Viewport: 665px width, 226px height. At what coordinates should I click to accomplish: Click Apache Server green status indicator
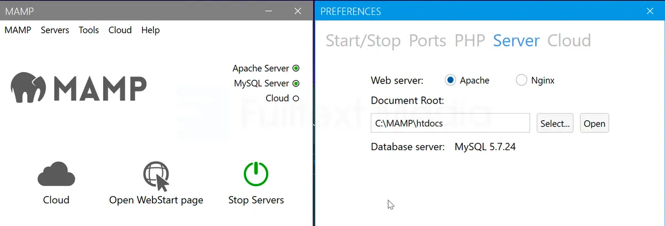click(x=296, y=69)
